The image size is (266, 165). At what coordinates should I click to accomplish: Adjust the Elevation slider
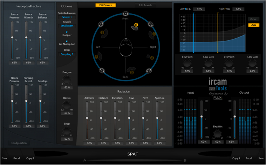point(115,120)
